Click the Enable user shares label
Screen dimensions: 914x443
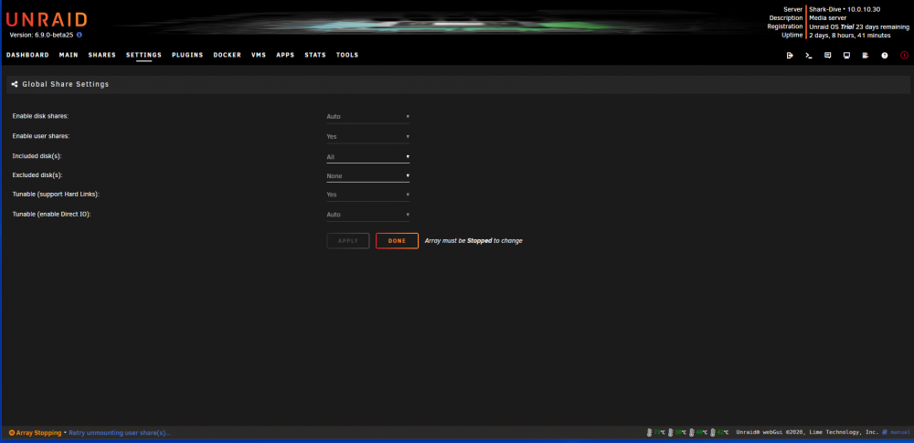(x=41, y=136)
